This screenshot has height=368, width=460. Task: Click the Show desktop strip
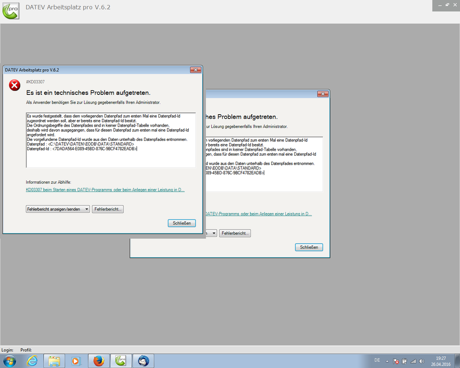(457, 361)
